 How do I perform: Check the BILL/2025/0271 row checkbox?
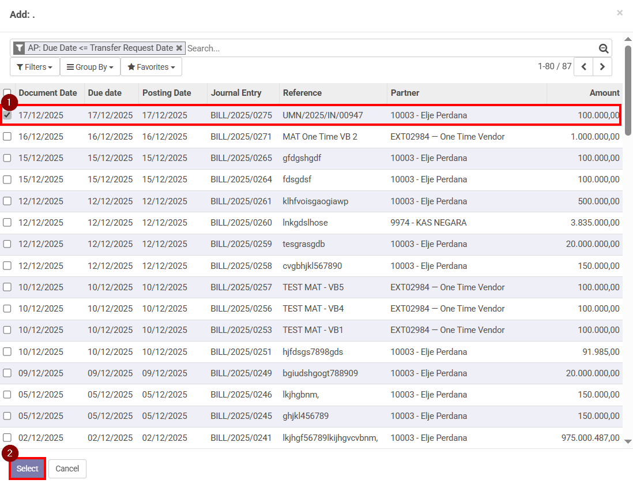click(7, 137)
